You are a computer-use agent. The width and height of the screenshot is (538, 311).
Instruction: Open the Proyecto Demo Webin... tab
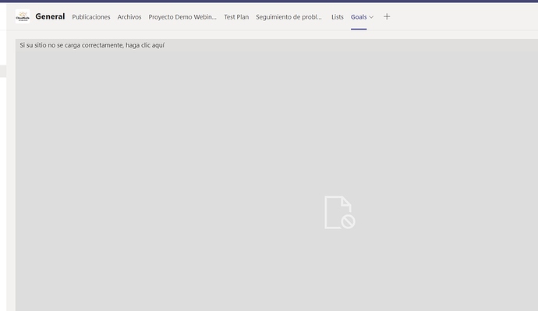(182, 17)
